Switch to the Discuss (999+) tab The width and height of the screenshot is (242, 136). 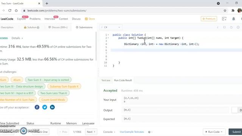(x=58, y=27)
